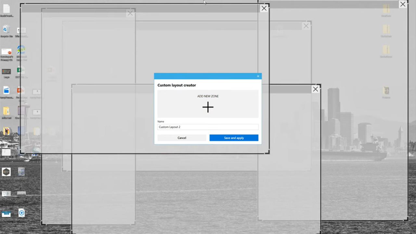Select the video clapperboard file icon on desktop
This screenshot has width=416, height=234.
point(6,90)
